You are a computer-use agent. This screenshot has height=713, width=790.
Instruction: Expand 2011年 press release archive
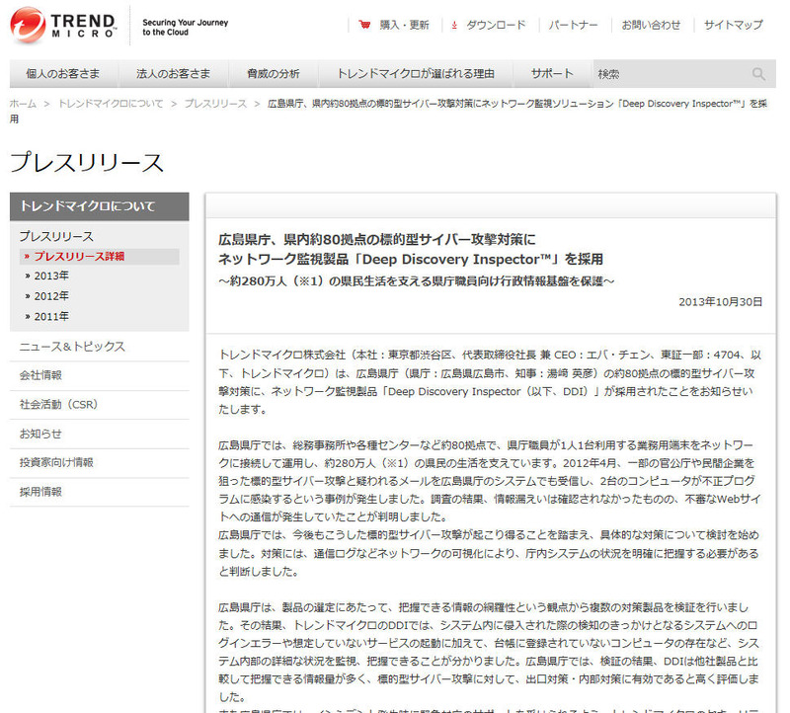(51, 316)
